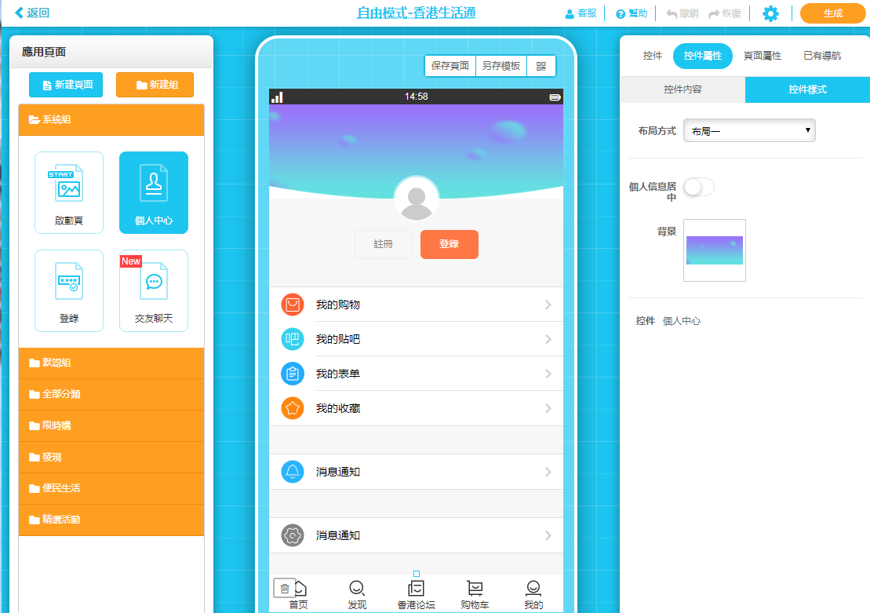The height and width of the screenshot is (613, 870).
Task: Open the 交友聊天 chat page tile
Action: (154, 290)
